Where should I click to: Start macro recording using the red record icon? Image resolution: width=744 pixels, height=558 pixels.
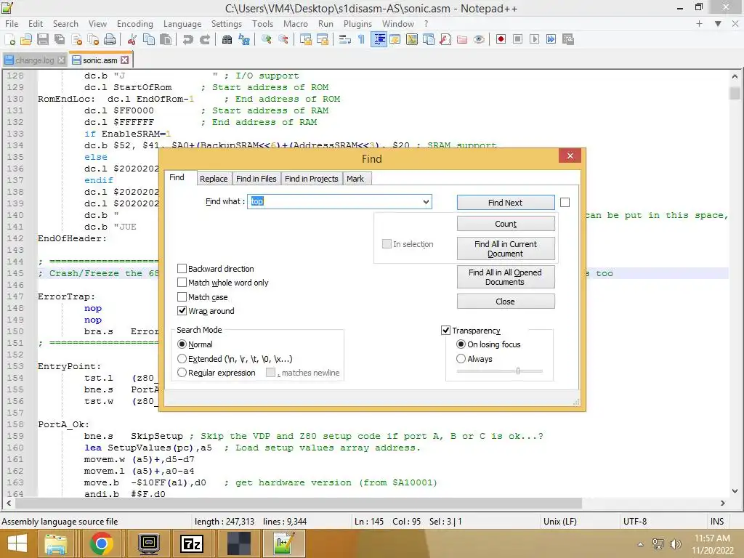pos(501,39)
